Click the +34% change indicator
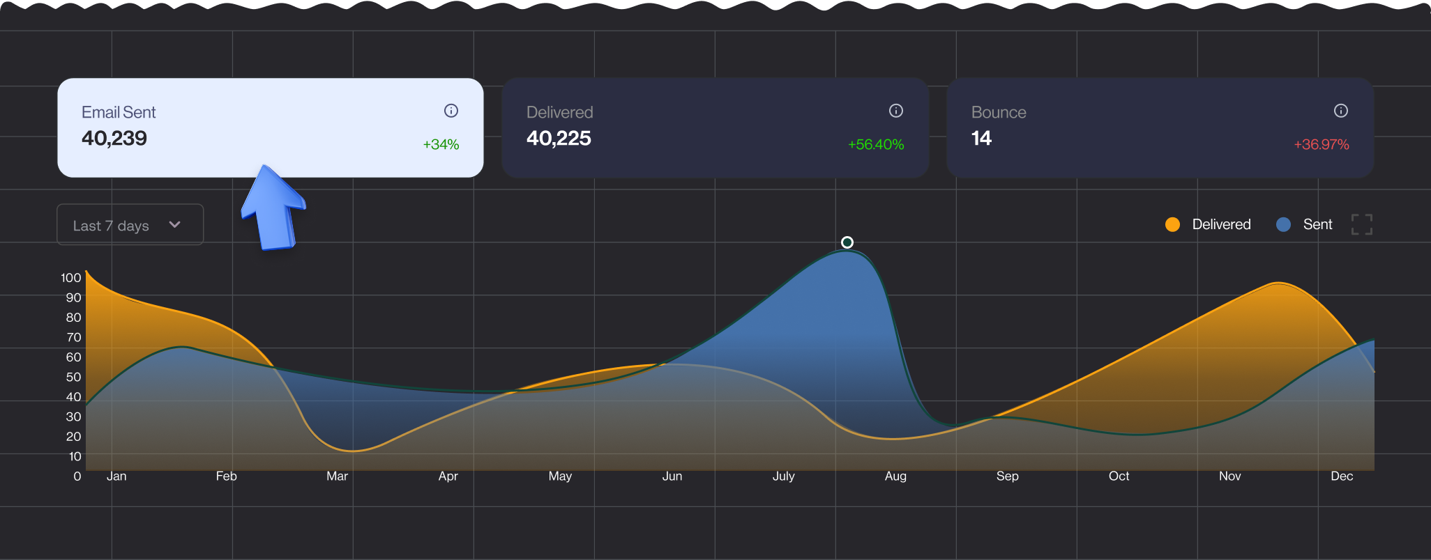Image resolution: width=1431 pixels, height=560 pixels. coord(441,145)
